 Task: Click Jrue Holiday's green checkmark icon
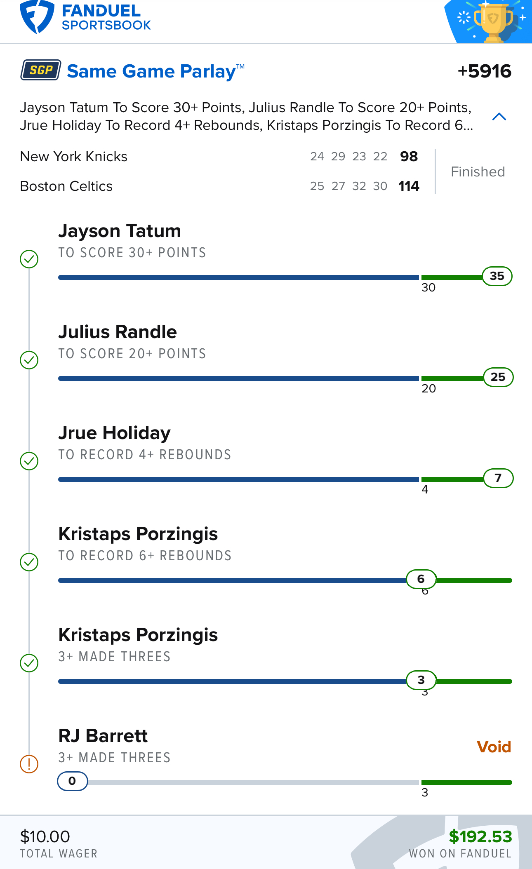(29, 461)
